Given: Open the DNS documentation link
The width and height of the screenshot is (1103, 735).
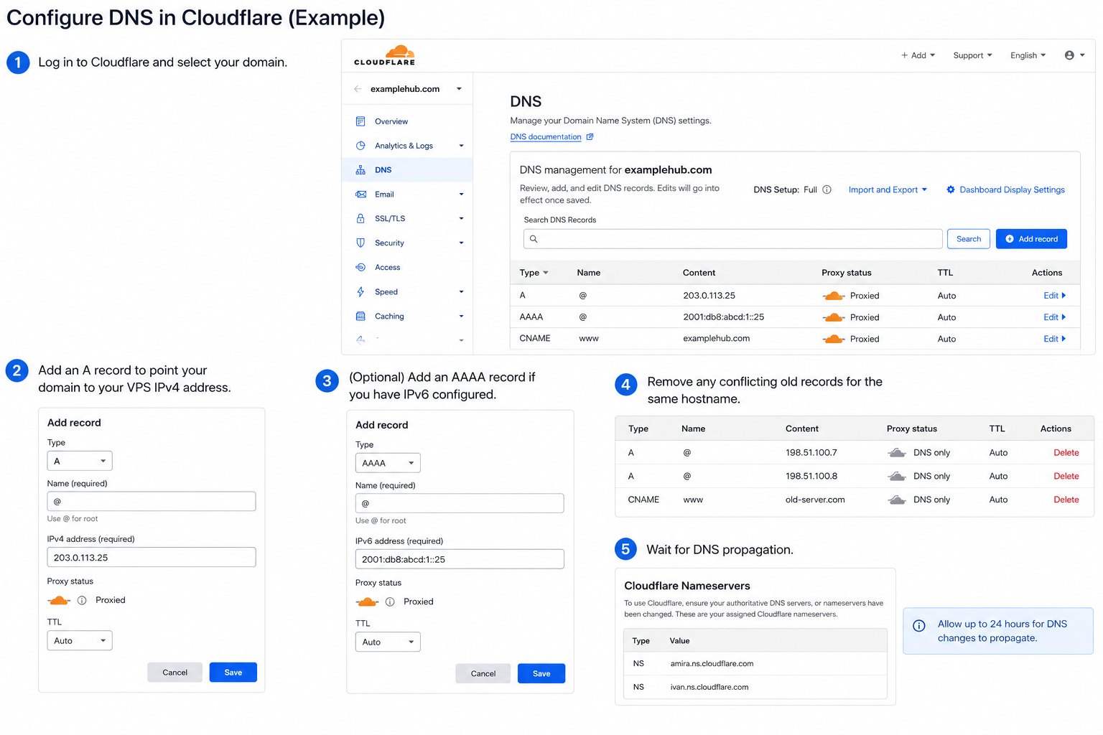Looking at the screenshot, I should pos(546,136).
